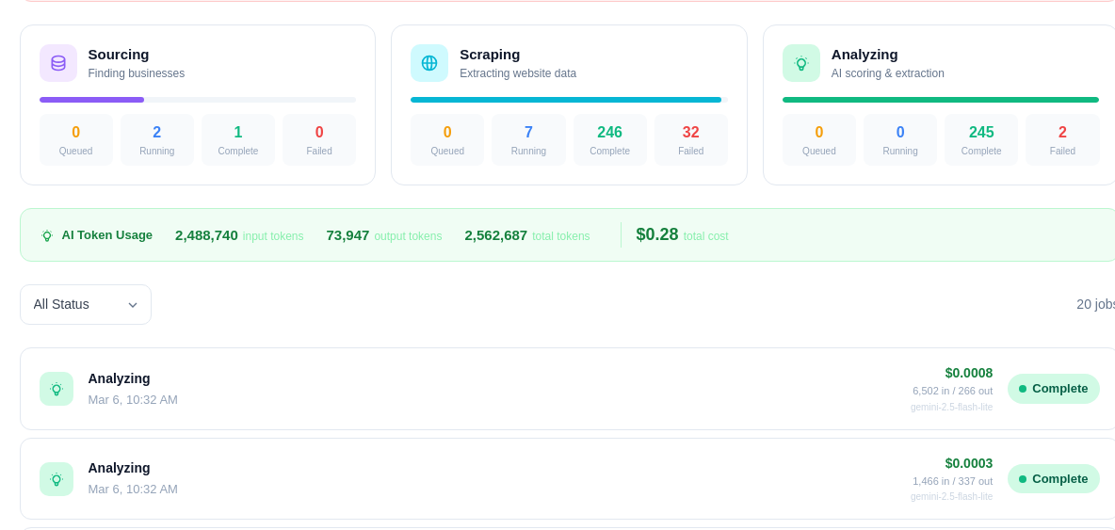Click 2,488,740 input tokens value
The width and height of the screenshot is (1115, 530).
click(207, 235)
